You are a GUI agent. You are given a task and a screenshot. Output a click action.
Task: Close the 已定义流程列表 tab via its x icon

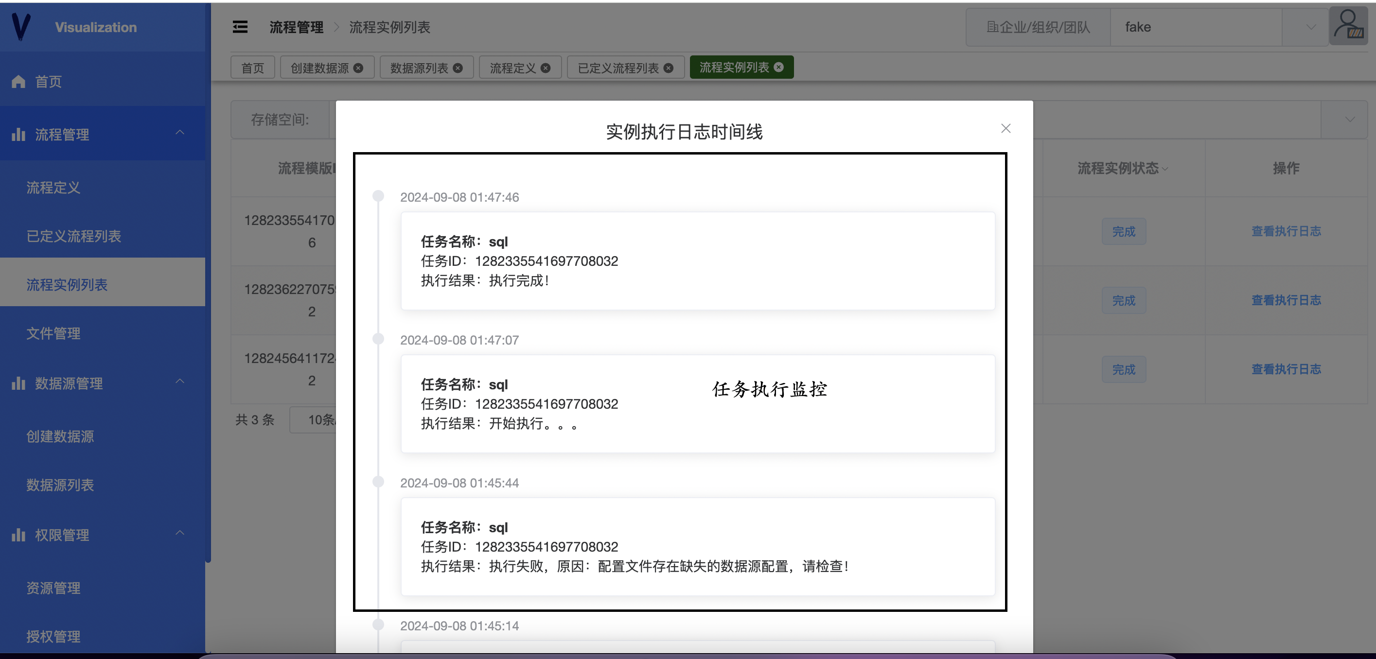tap(668, 68)
